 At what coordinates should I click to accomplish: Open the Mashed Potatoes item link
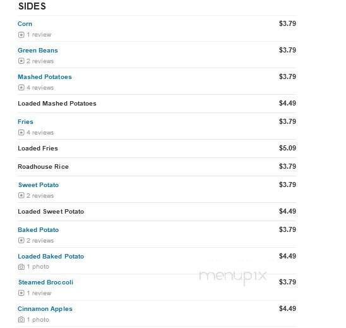click(45, 77)
